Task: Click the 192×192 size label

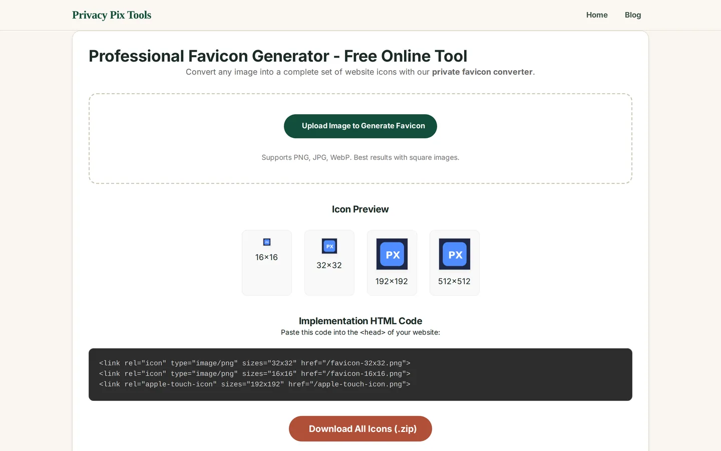Action: [x=392, y=281]
